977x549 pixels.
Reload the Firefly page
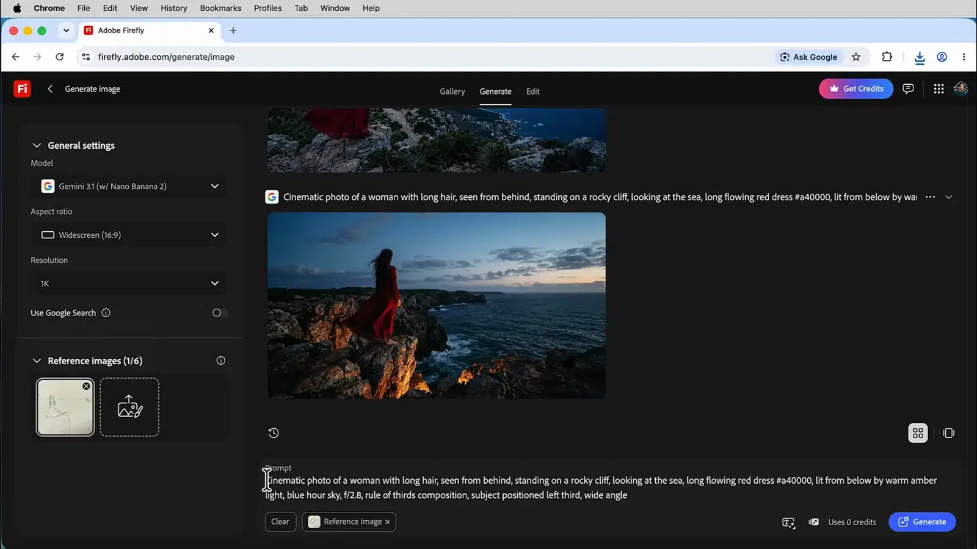(x=59, y=57)
